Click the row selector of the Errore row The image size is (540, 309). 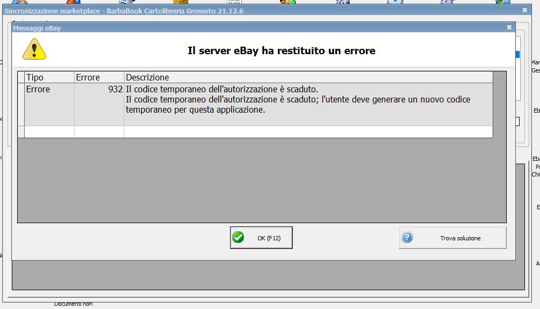[21, 105]
